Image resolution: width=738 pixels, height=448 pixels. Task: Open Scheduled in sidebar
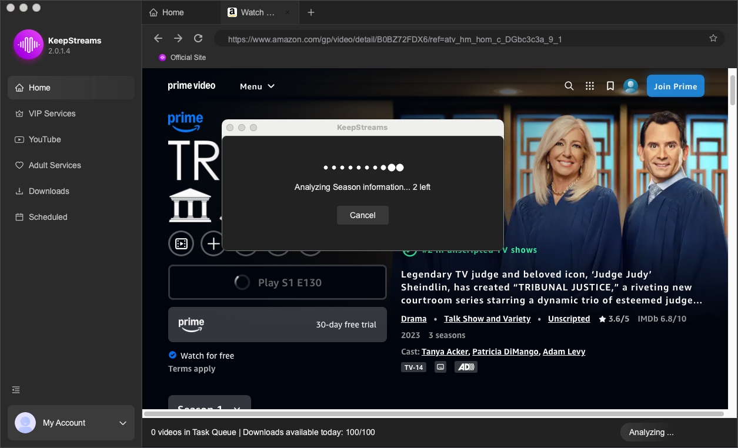71,217
